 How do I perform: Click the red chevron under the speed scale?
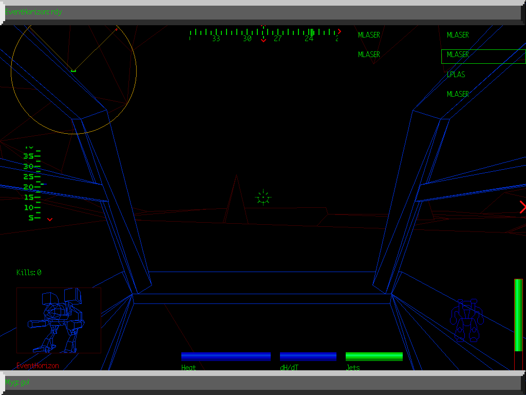coord(50,220)
